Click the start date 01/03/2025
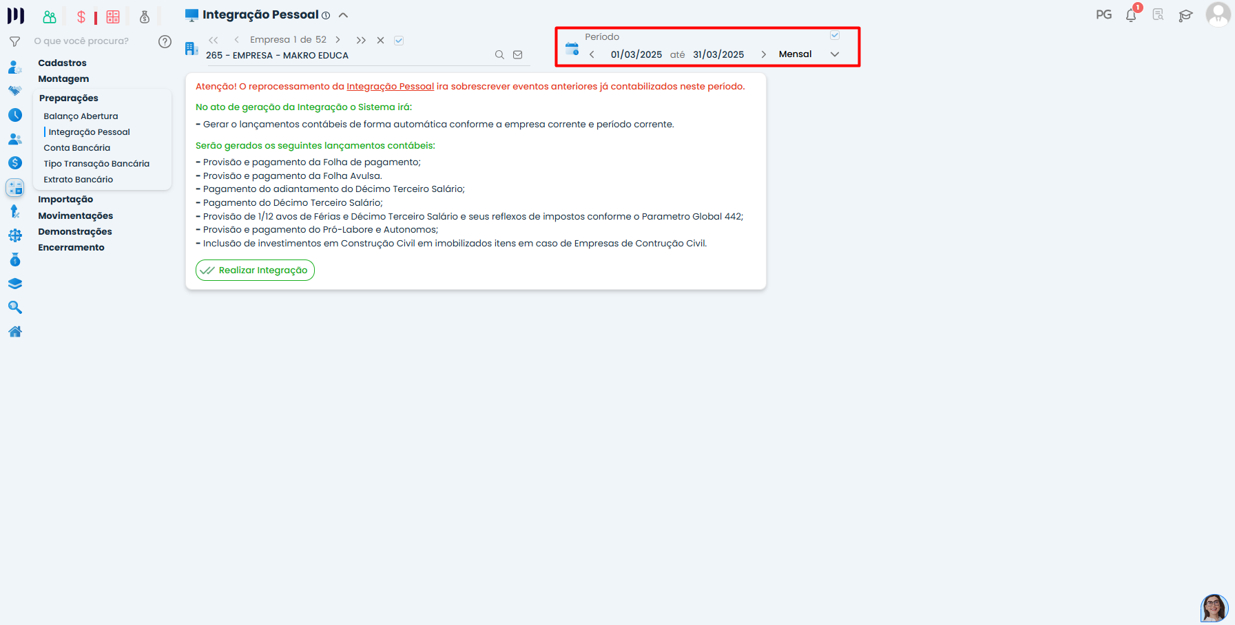1235x625 pixels. [636, 54]
